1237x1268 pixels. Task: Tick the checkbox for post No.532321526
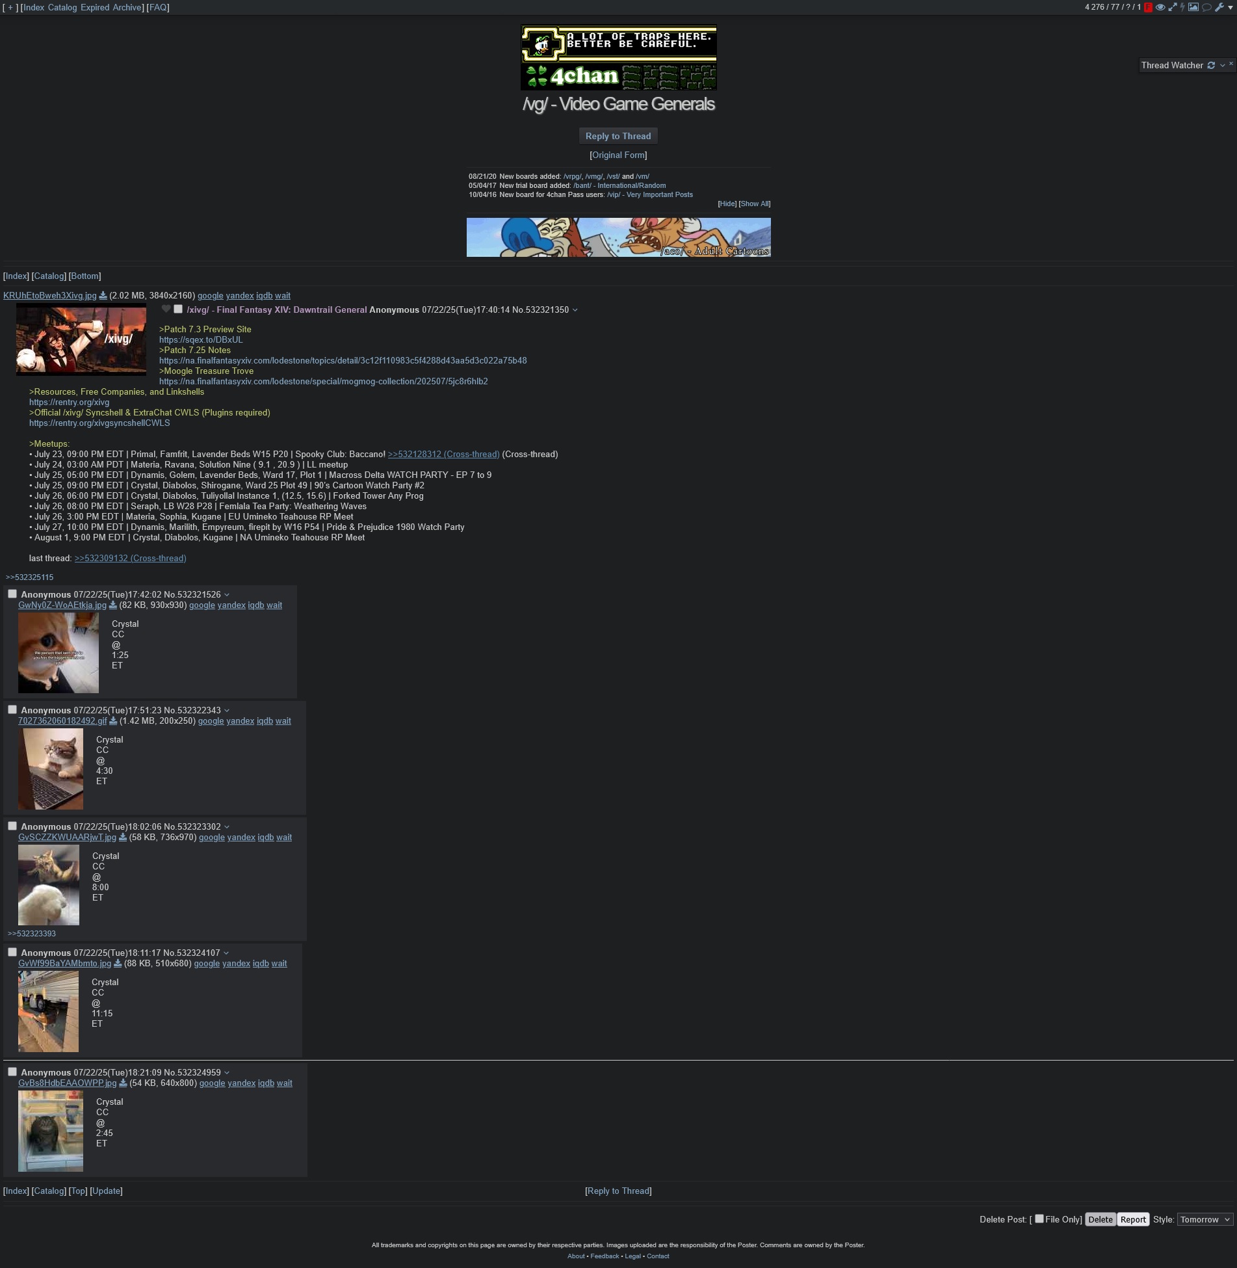(12, 594)
